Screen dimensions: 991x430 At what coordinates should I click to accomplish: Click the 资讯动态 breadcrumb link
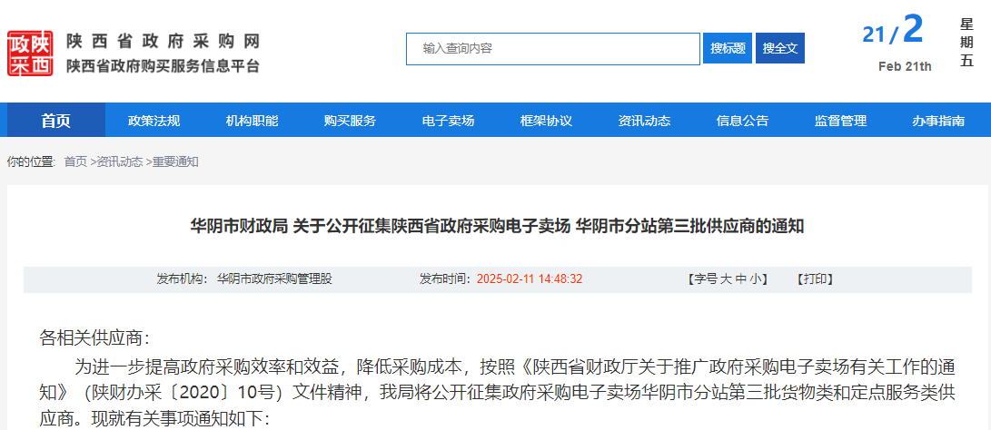click(120, 161)
